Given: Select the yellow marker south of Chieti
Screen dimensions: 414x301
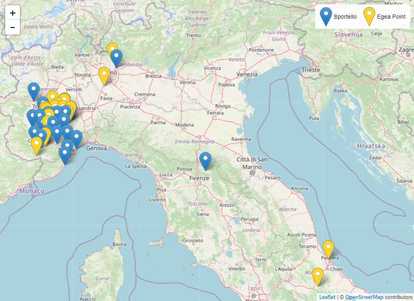Looking at the screenshot, I should pos(317,277).
